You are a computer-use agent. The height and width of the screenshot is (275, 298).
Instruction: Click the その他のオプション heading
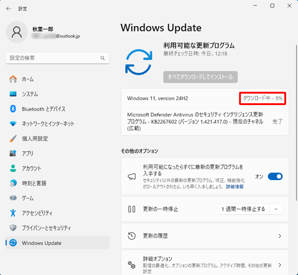coord(139,151)
